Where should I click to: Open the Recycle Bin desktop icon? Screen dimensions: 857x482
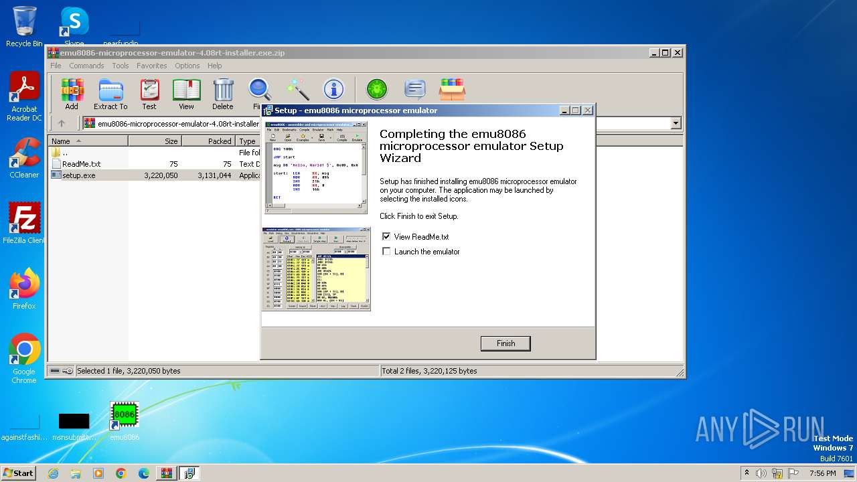click(24, 27)
